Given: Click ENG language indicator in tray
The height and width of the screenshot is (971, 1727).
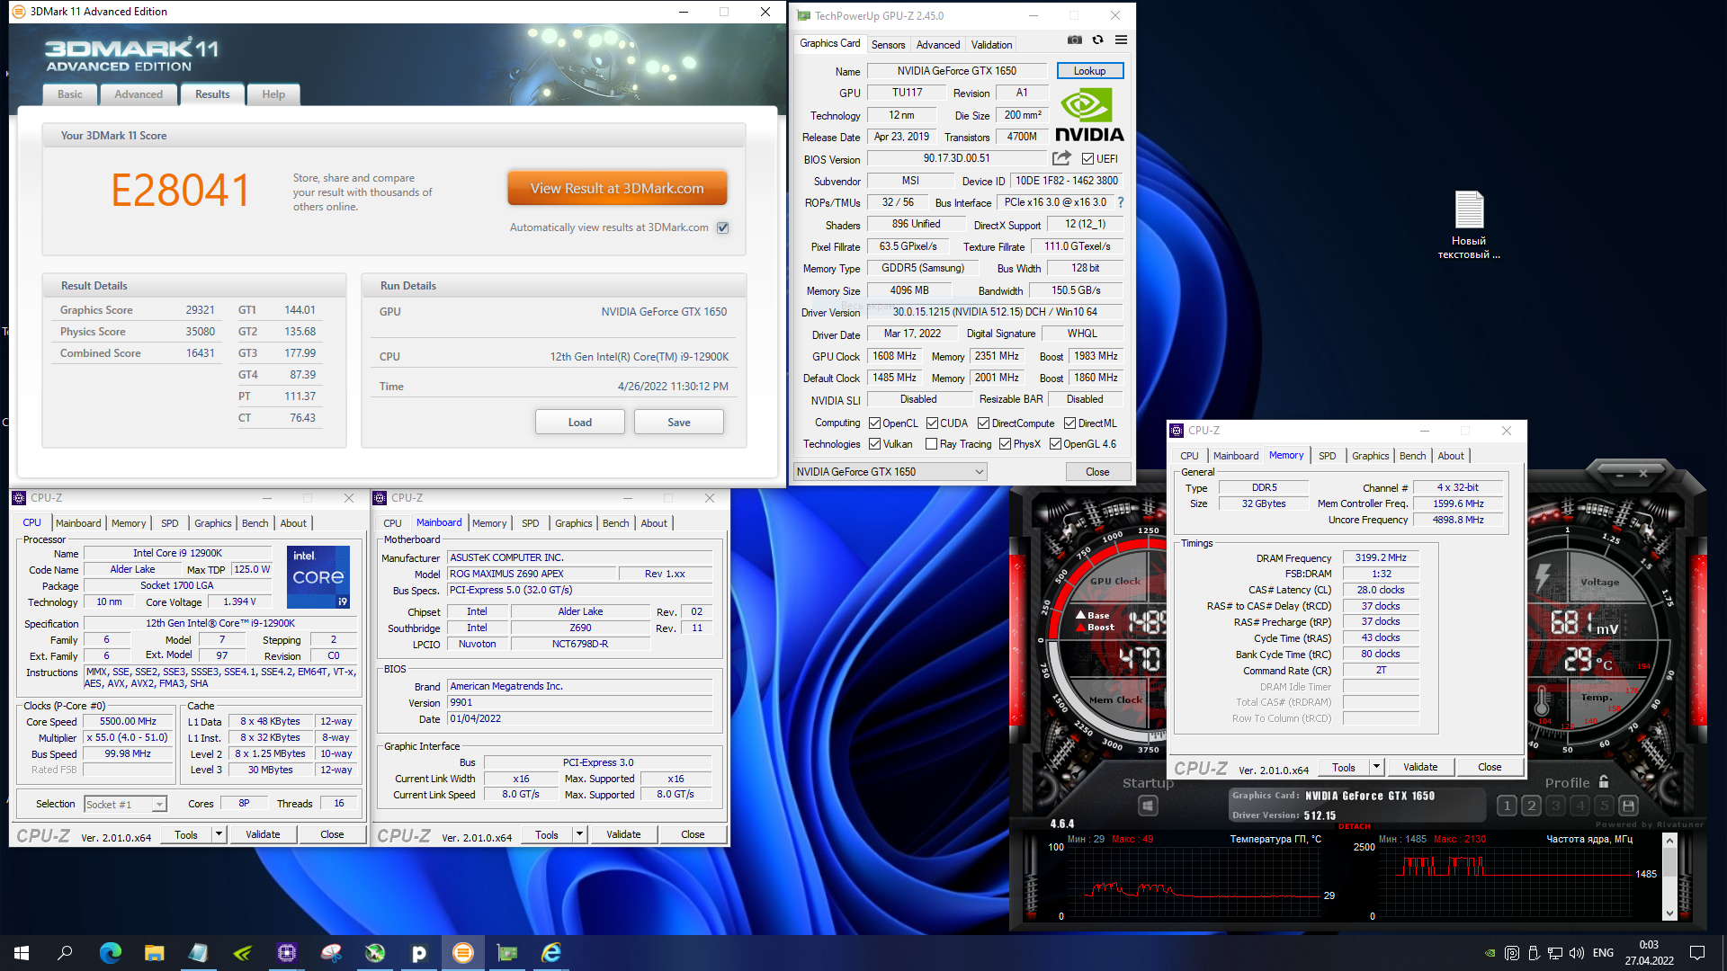Looking at the screenshot, I should click(1603, 953).
